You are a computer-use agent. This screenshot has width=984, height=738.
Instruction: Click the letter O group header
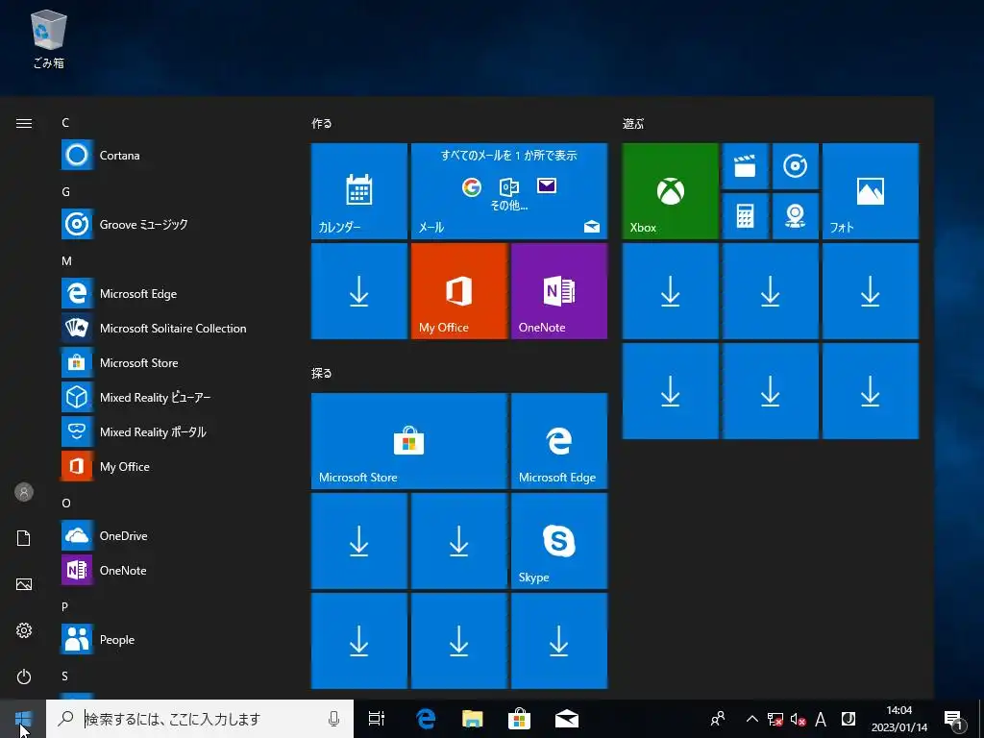[x=66, y=503]
